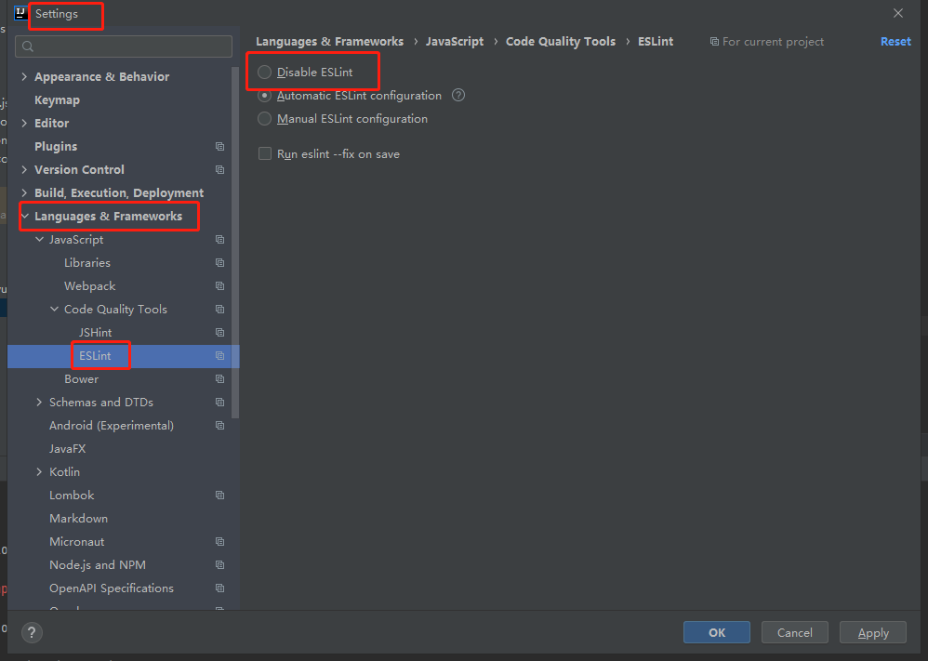Open Android (Experimental) settings
This screenshot has height=661, width=928.
point(112,426)
